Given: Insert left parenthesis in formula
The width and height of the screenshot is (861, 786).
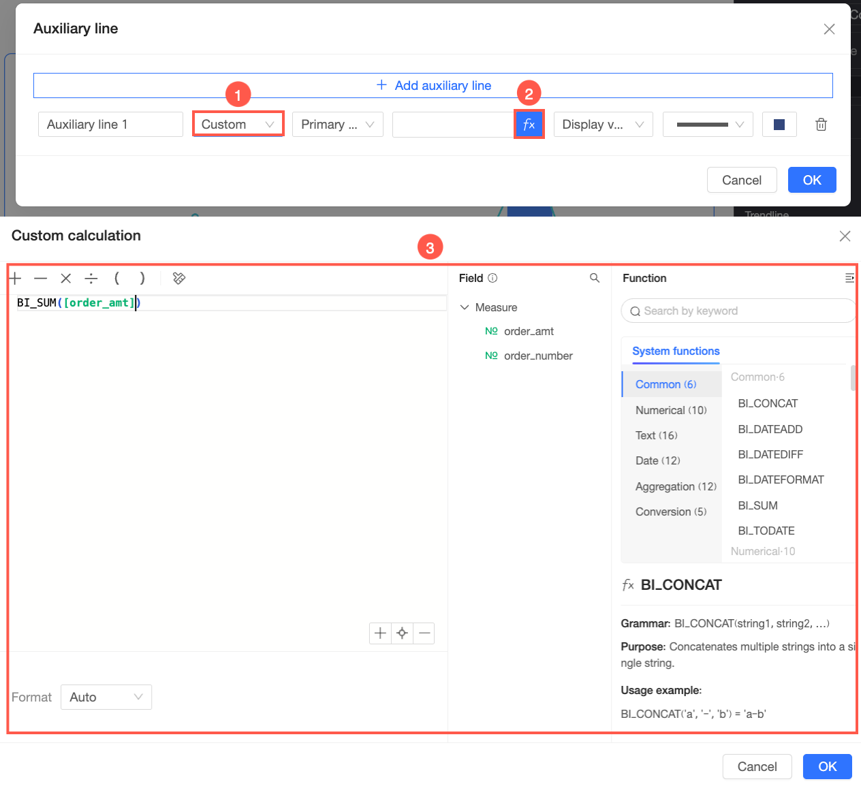Looking at the screenshot, I should pyautogui.click(x=116, y=278).
